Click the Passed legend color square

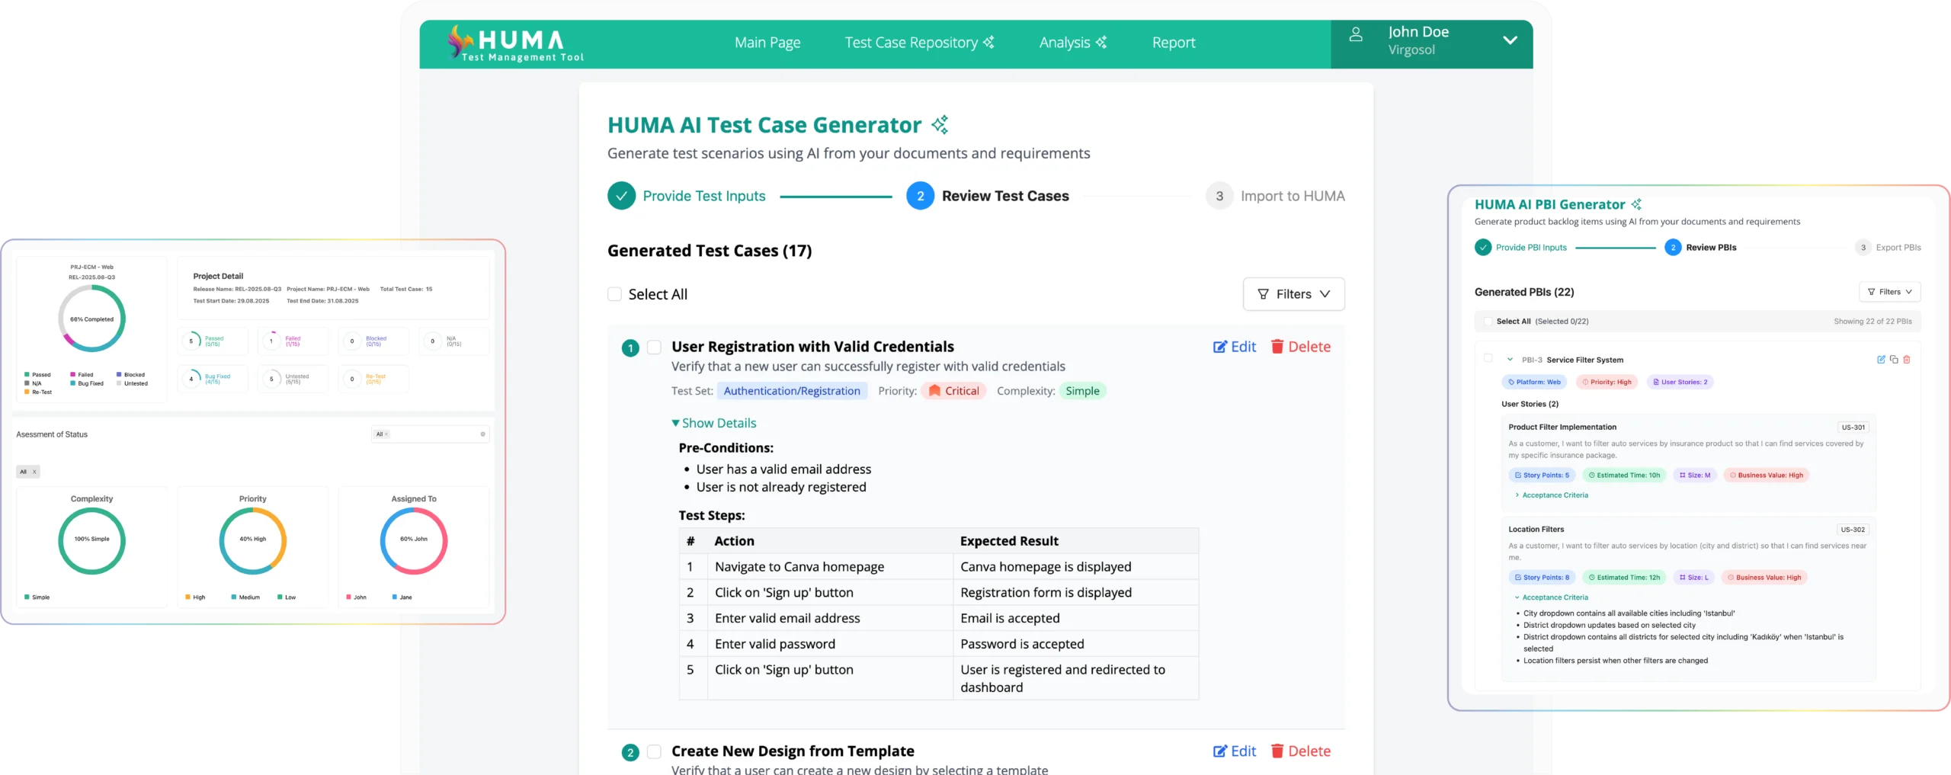click(x=27, y=375)
